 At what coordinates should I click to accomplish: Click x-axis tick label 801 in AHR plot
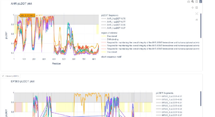tap(94, 59)
